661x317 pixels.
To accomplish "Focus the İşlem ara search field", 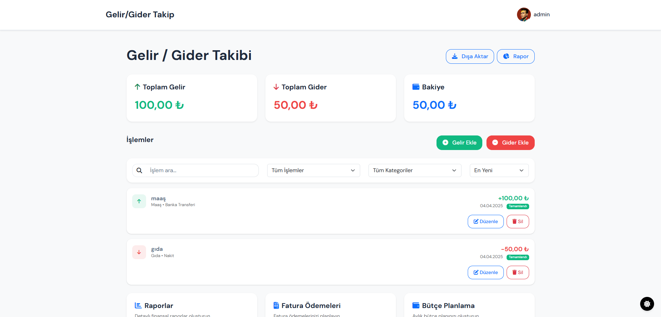I will click(x=201, y=170).
